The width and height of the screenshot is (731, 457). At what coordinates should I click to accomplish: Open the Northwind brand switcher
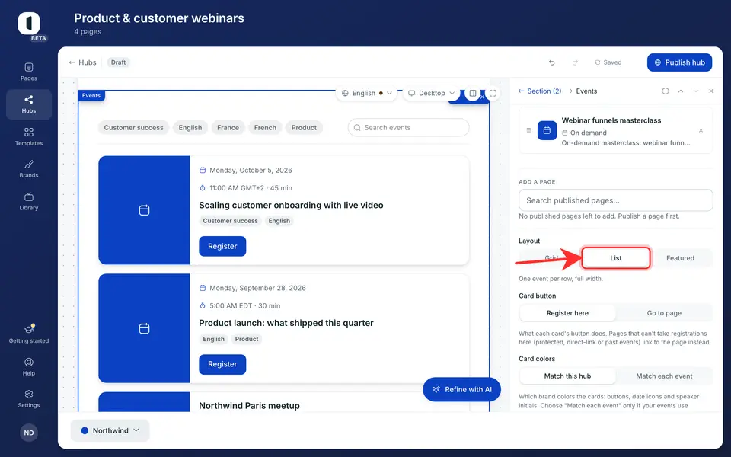(x=110, y=430)
